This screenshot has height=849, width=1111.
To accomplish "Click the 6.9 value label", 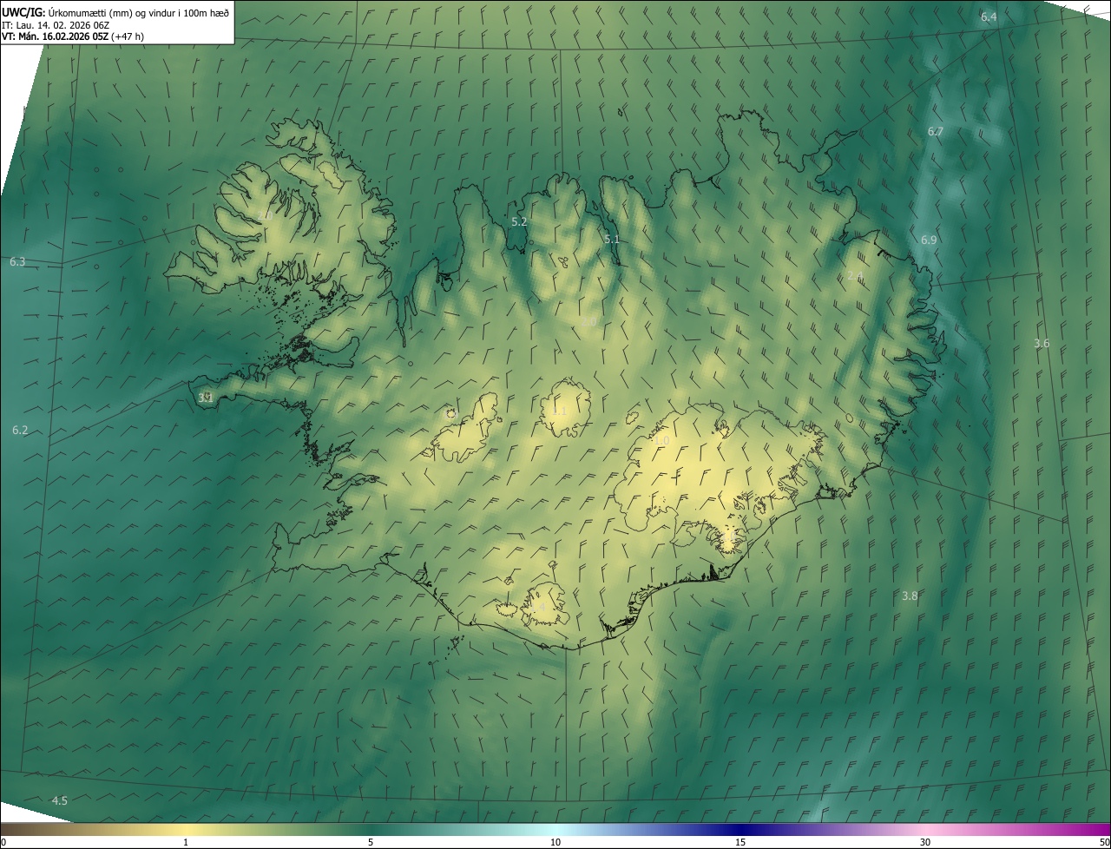I will coord(929,240).
